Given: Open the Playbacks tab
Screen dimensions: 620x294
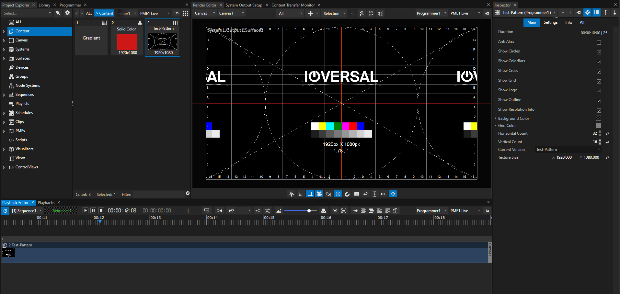Looking at the screenshot, I should pyautogui.click(x=46, y=203).
